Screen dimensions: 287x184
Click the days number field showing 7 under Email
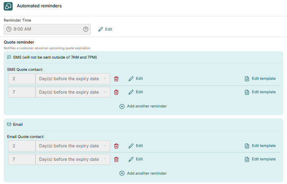[x=22, y=159]
